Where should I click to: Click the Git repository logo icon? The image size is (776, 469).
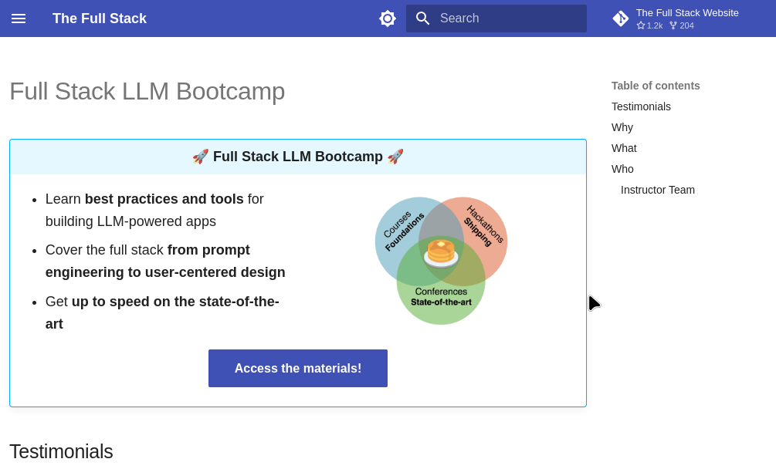(621, 19)
